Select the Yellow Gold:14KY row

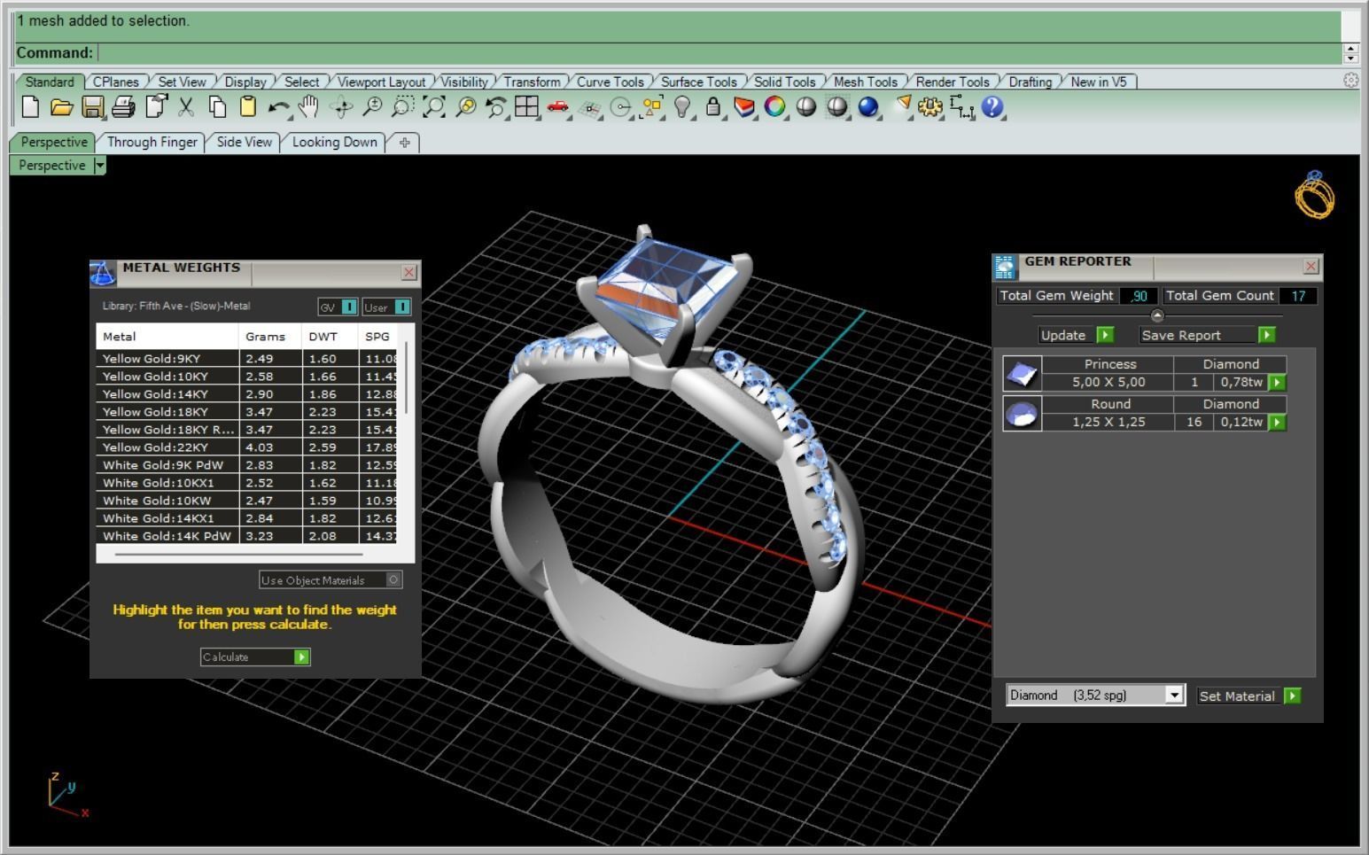tap(247, 394)
